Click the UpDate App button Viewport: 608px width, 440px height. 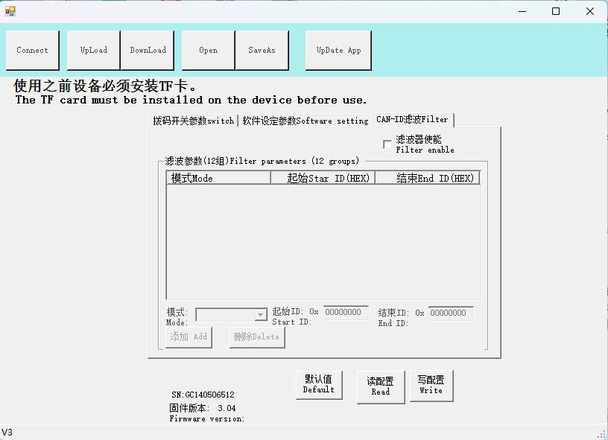click(x=338, y=50)
